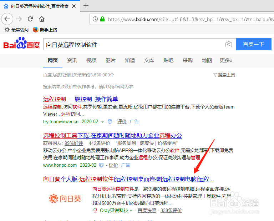This screenshot has height=221, width=274.
Task: Open the 新手上路 Firefox bookmark
Action: point(45,30)
